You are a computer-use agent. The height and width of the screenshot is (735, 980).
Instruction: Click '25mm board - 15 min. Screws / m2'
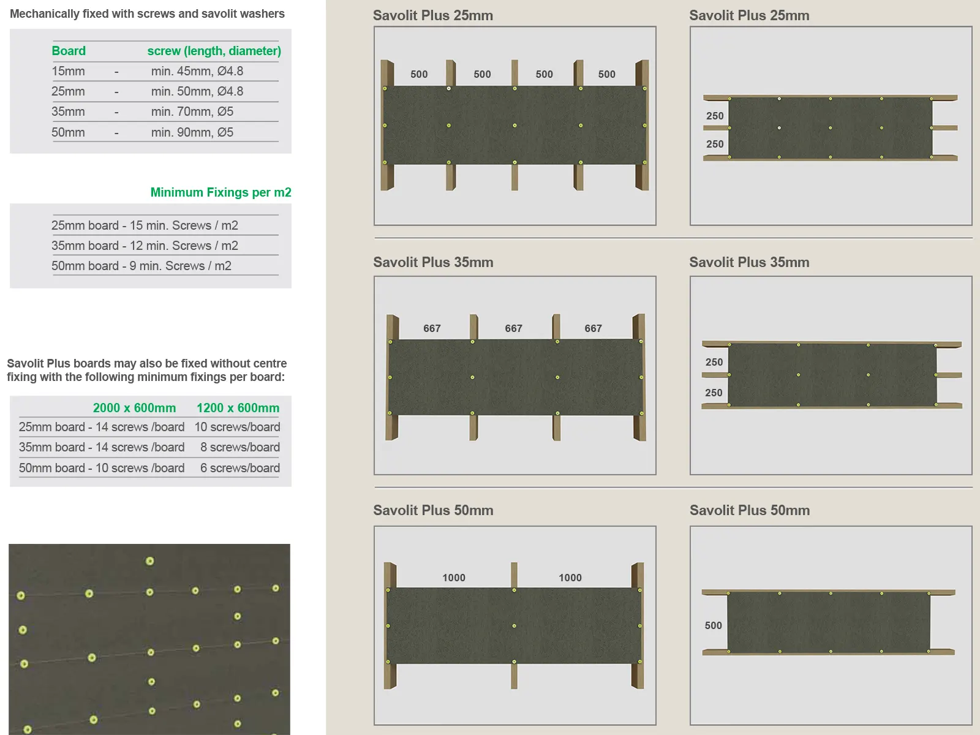pyautogui.click(x=145, y=225)
